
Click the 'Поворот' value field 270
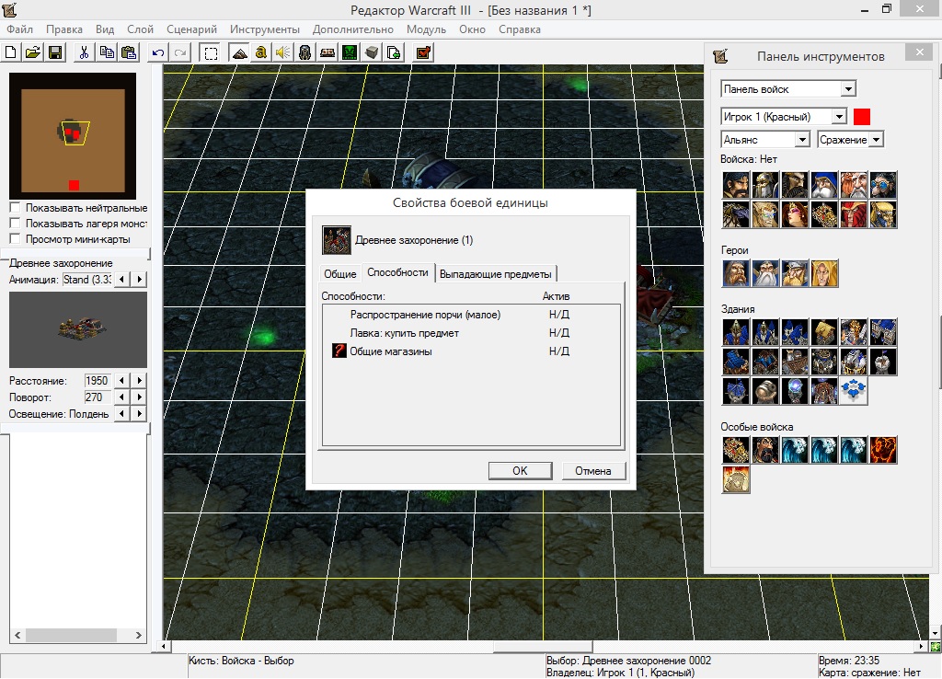(97, 397)
